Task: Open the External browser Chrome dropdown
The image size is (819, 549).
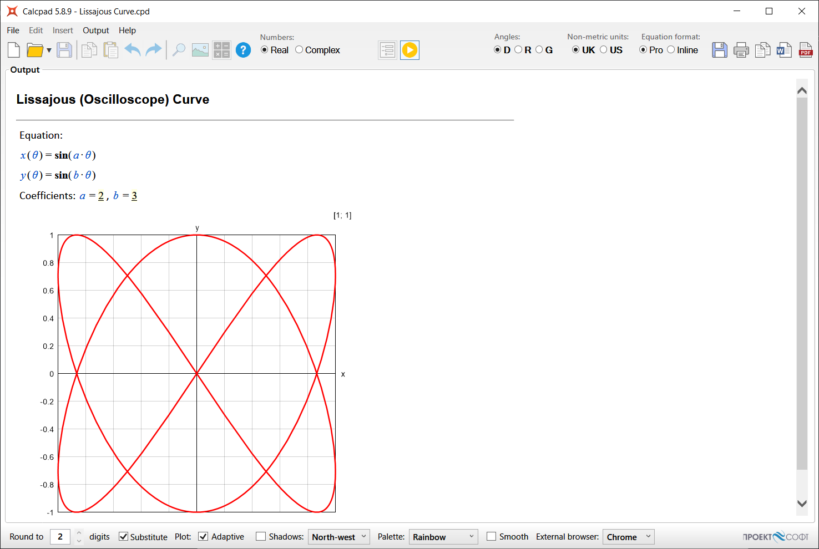Action: tap(628, 537)
